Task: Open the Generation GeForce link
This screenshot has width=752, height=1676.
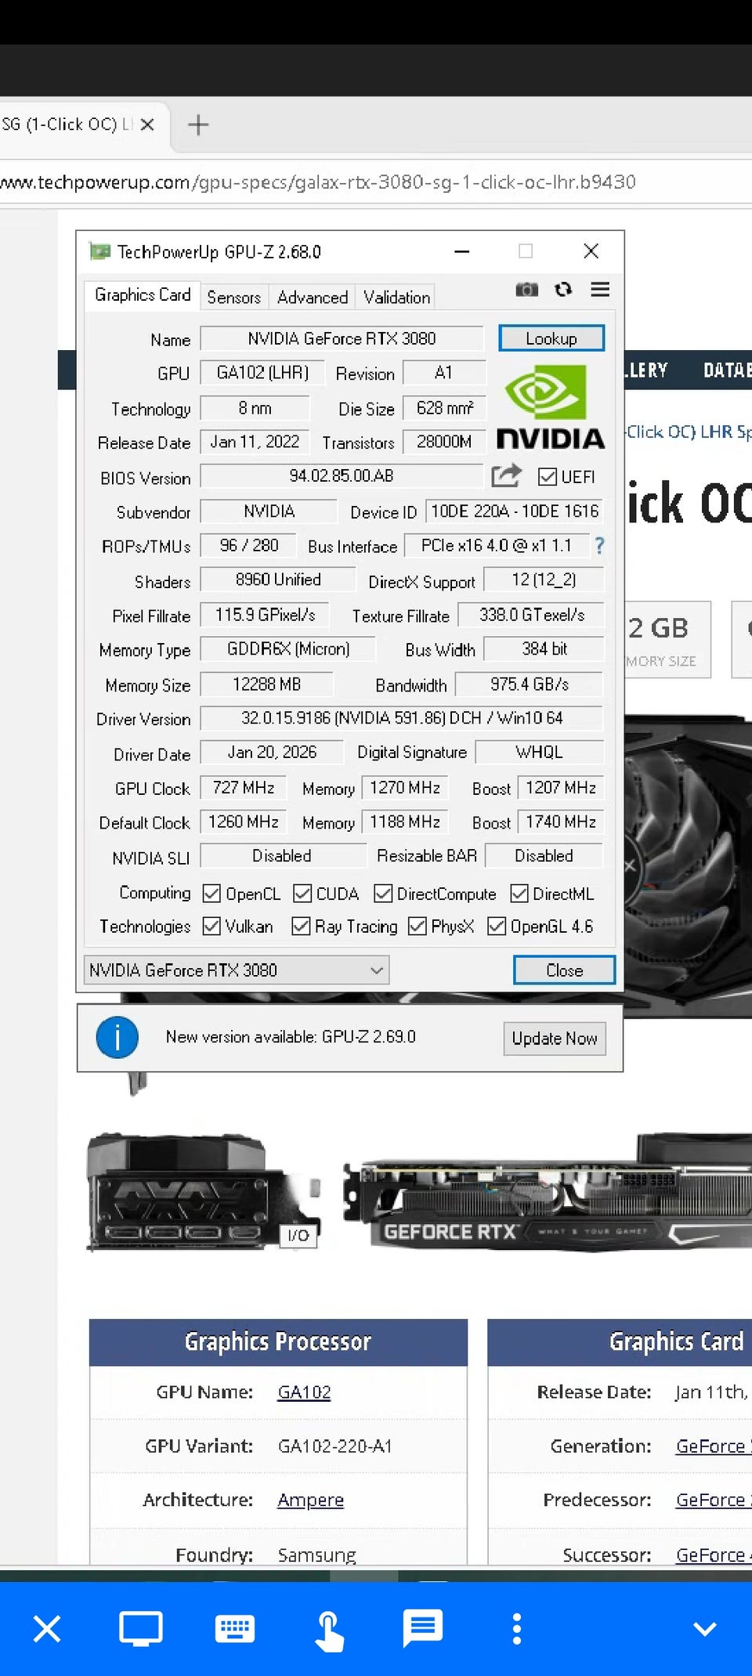Action: click(713, 1446)
